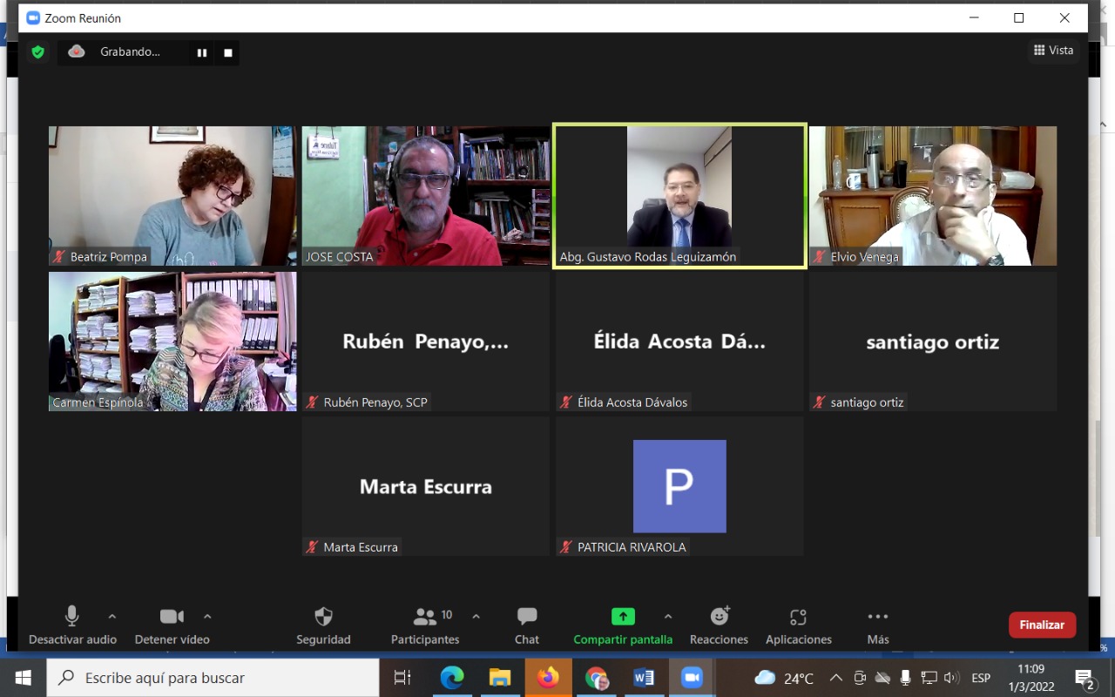Turn off camera with Detener vídeo

172,618
